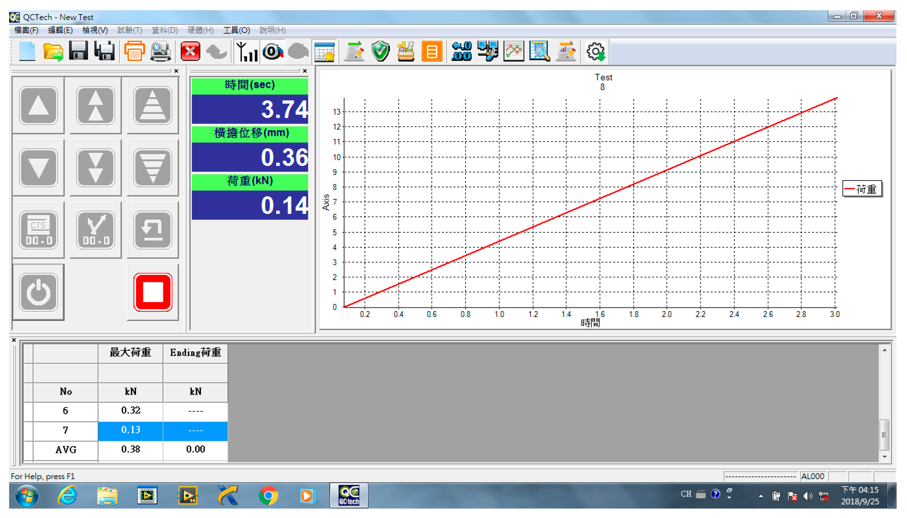
Task: Click the return-to-origin arrow button
Action: coord(153,230)
